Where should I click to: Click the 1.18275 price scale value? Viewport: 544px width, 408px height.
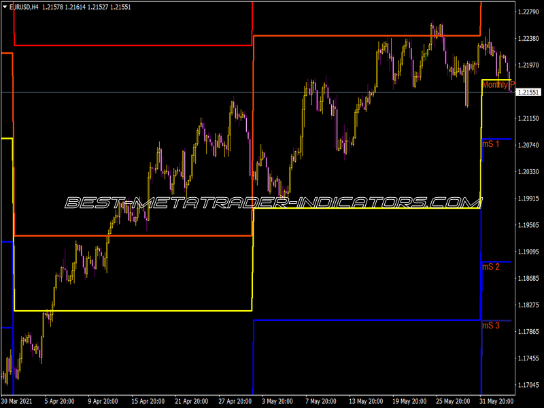coord(528,305)
